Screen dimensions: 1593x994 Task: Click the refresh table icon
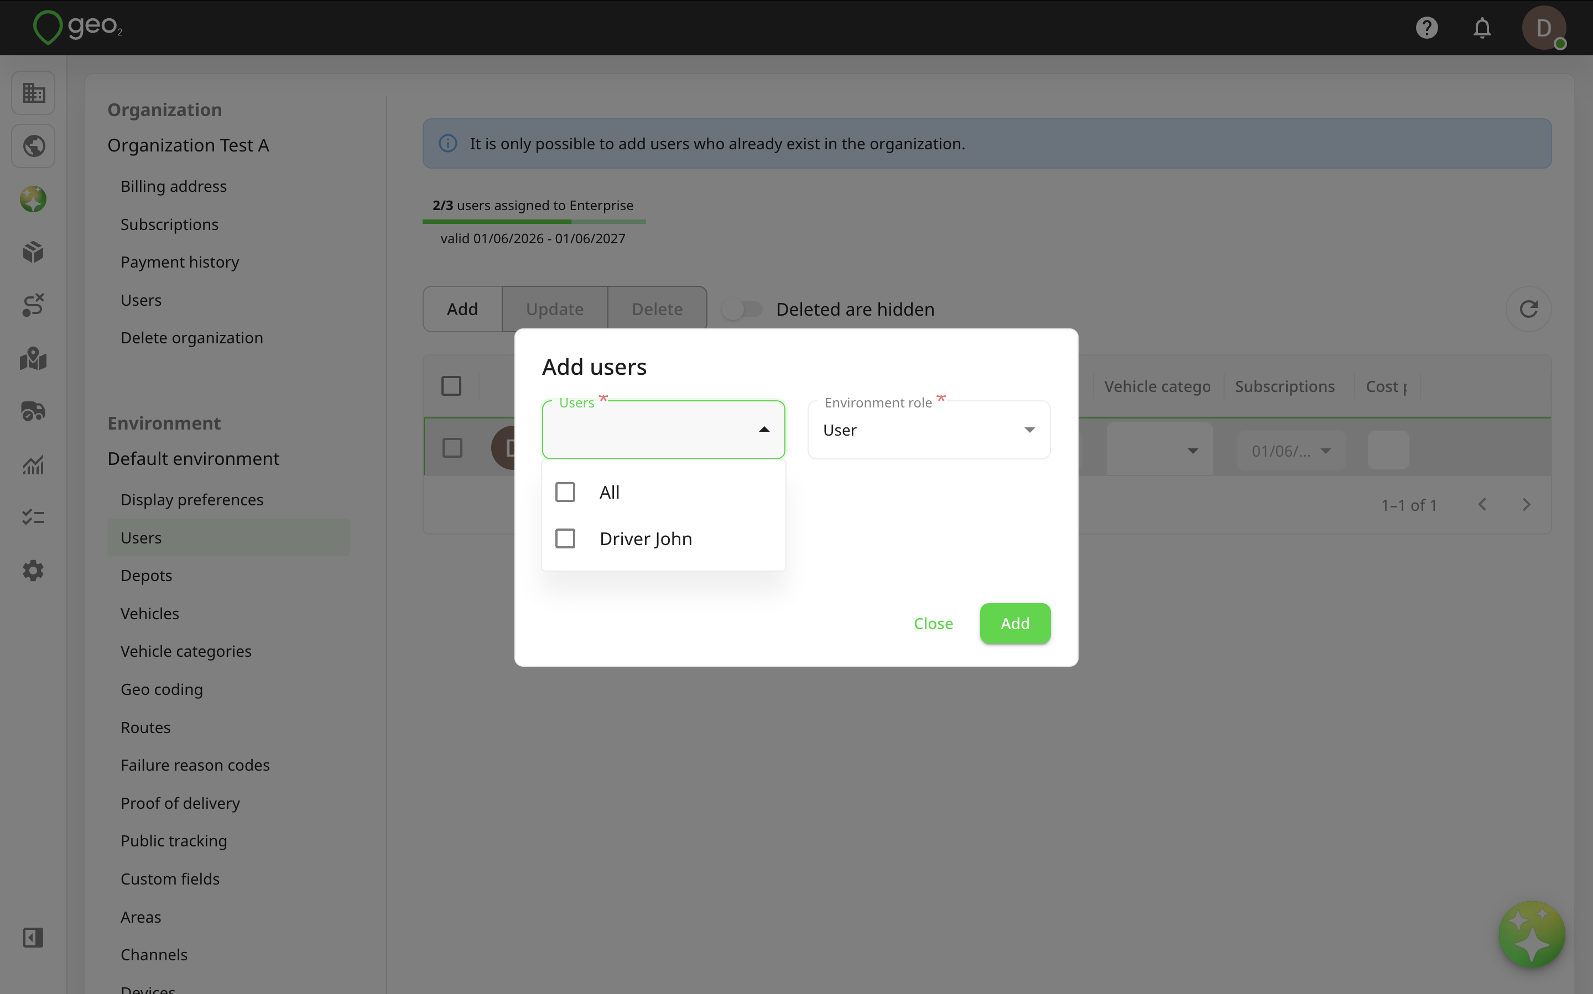[1528, 309]
